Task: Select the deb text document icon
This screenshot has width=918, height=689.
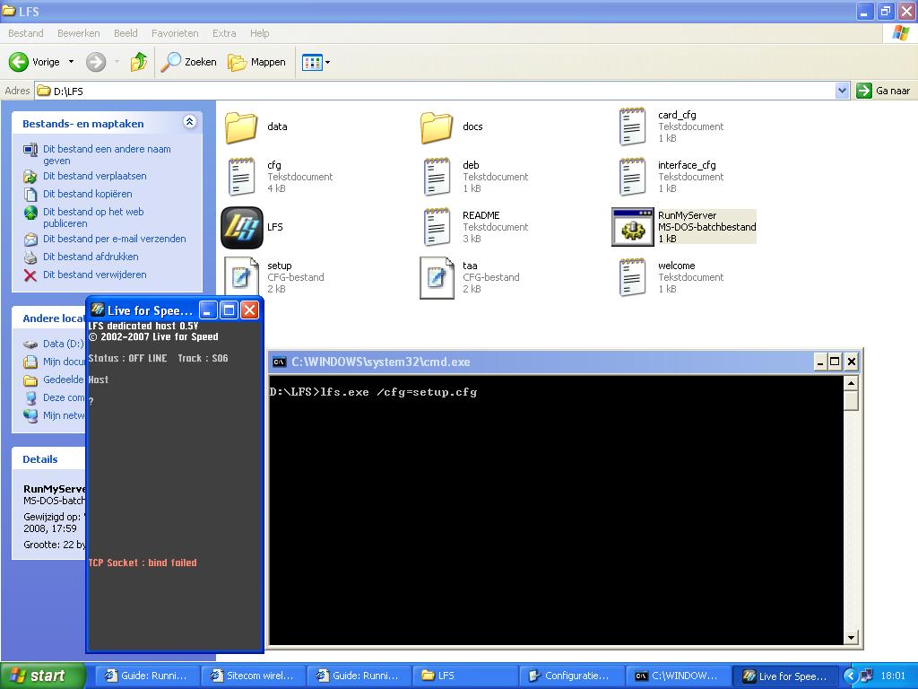Action: point(437,177)
